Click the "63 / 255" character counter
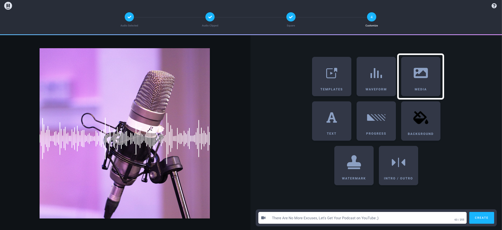The image size is (502, 230). point(459,220)
